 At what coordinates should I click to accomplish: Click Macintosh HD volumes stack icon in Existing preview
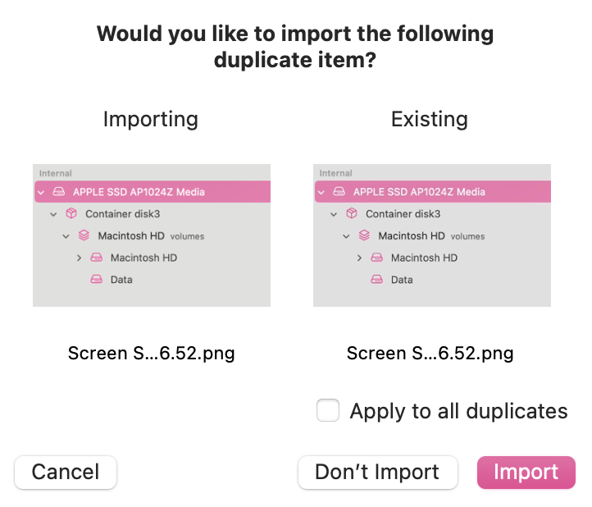[364, 235]
